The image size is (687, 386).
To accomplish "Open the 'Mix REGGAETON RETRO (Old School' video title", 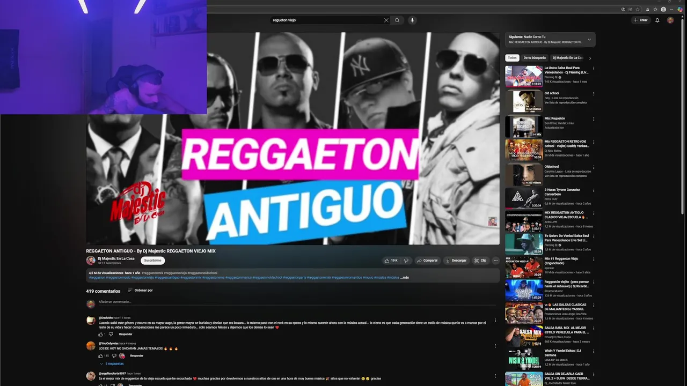I will tap(567, 144).
